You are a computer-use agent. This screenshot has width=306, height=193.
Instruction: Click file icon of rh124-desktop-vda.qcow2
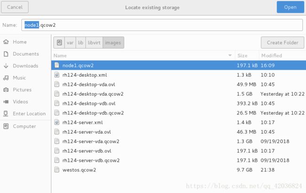tap(57, 94)
